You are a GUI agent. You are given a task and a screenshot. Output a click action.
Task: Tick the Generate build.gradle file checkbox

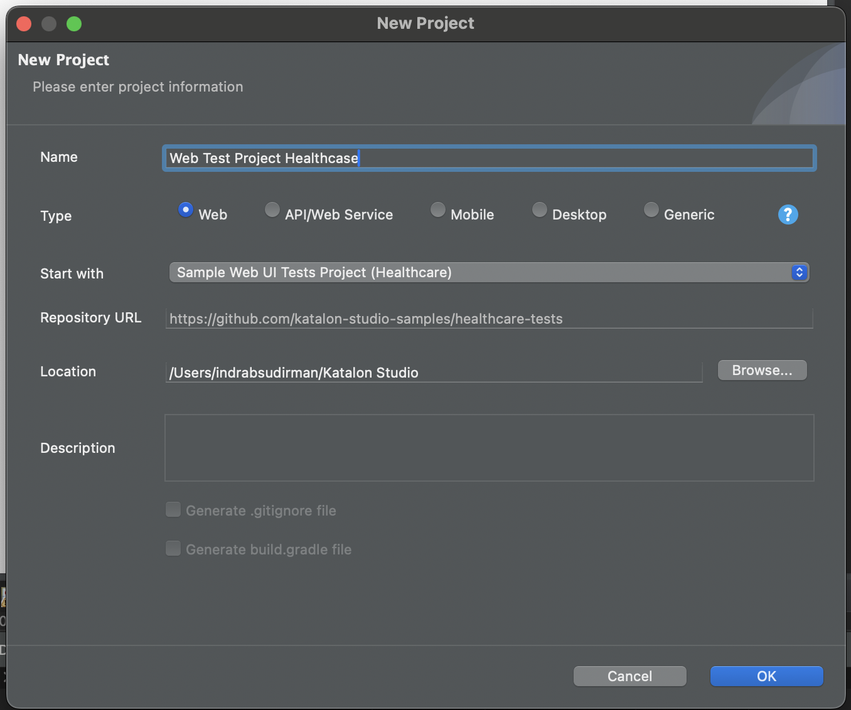click(173, 548)
